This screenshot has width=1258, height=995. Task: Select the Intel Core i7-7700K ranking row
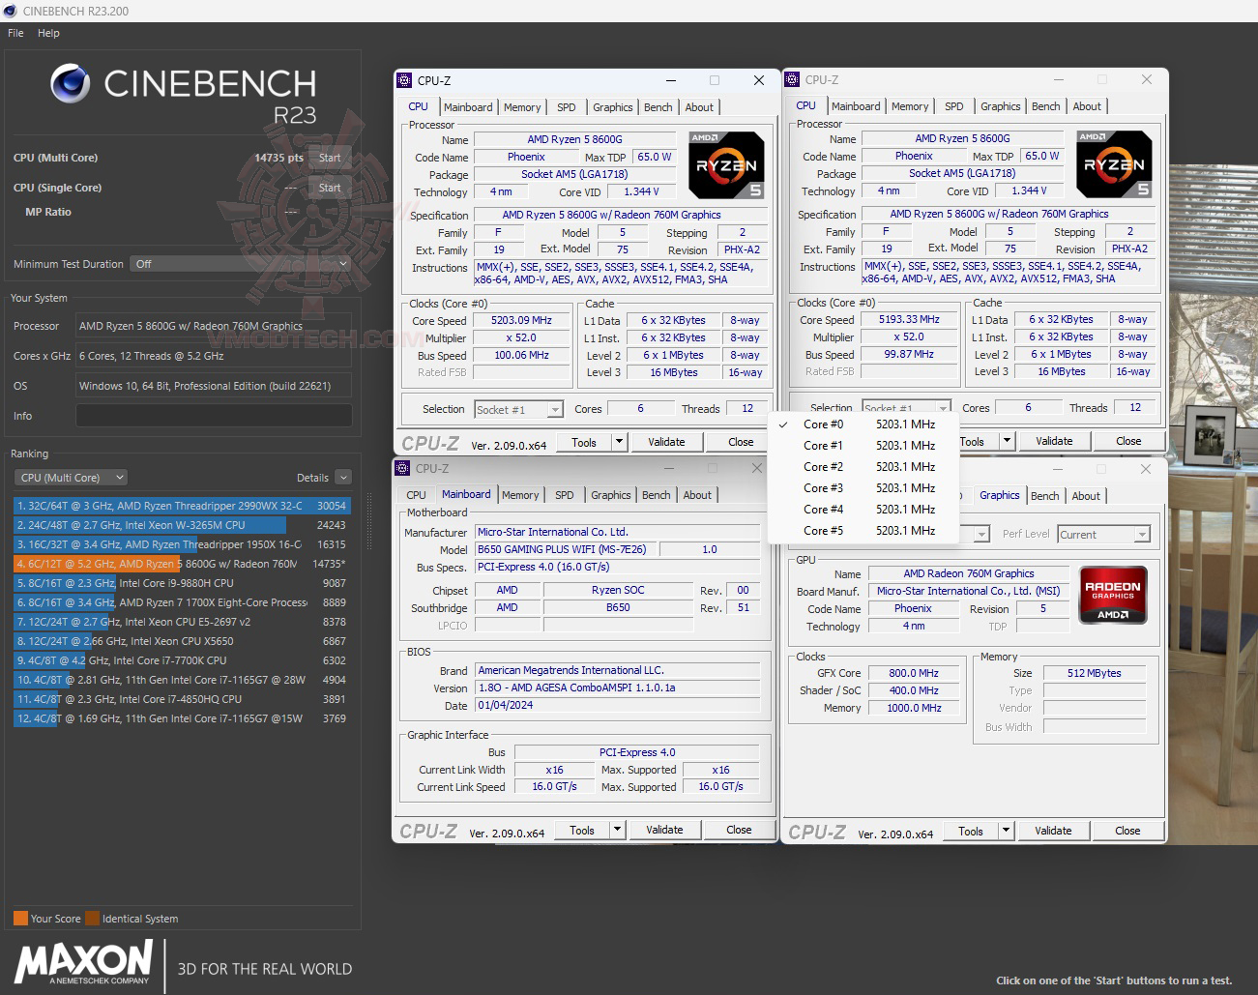click(x=182, y=660)
